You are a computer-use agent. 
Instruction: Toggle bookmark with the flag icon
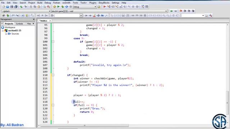point(181,11)
